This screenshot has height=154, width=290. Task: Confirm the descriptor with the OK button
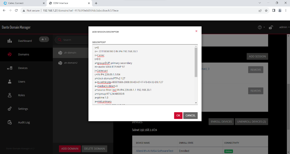coord(178,115)
